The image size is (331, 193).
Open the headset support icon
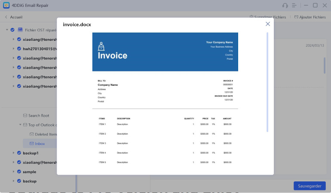coord(285,6)
